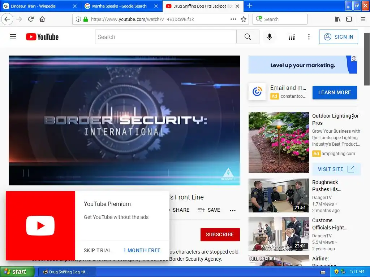Click VISIT SITE for the lighting ad
The width and height of the screenshot is (370, 277).
coord(336,169)
